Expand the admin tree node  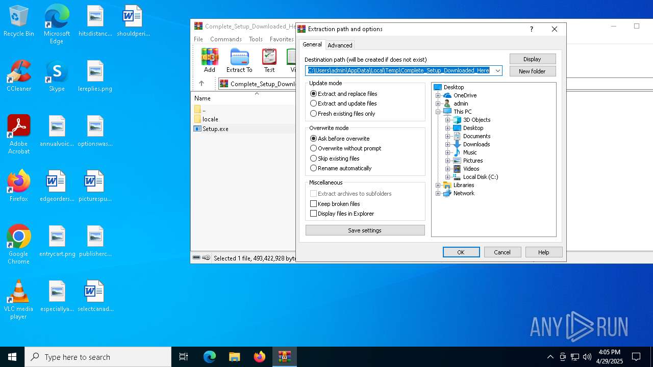click(x=438, y=103)
